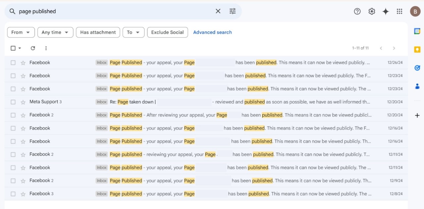Open the To filter dropdown

tap(133, 32)
